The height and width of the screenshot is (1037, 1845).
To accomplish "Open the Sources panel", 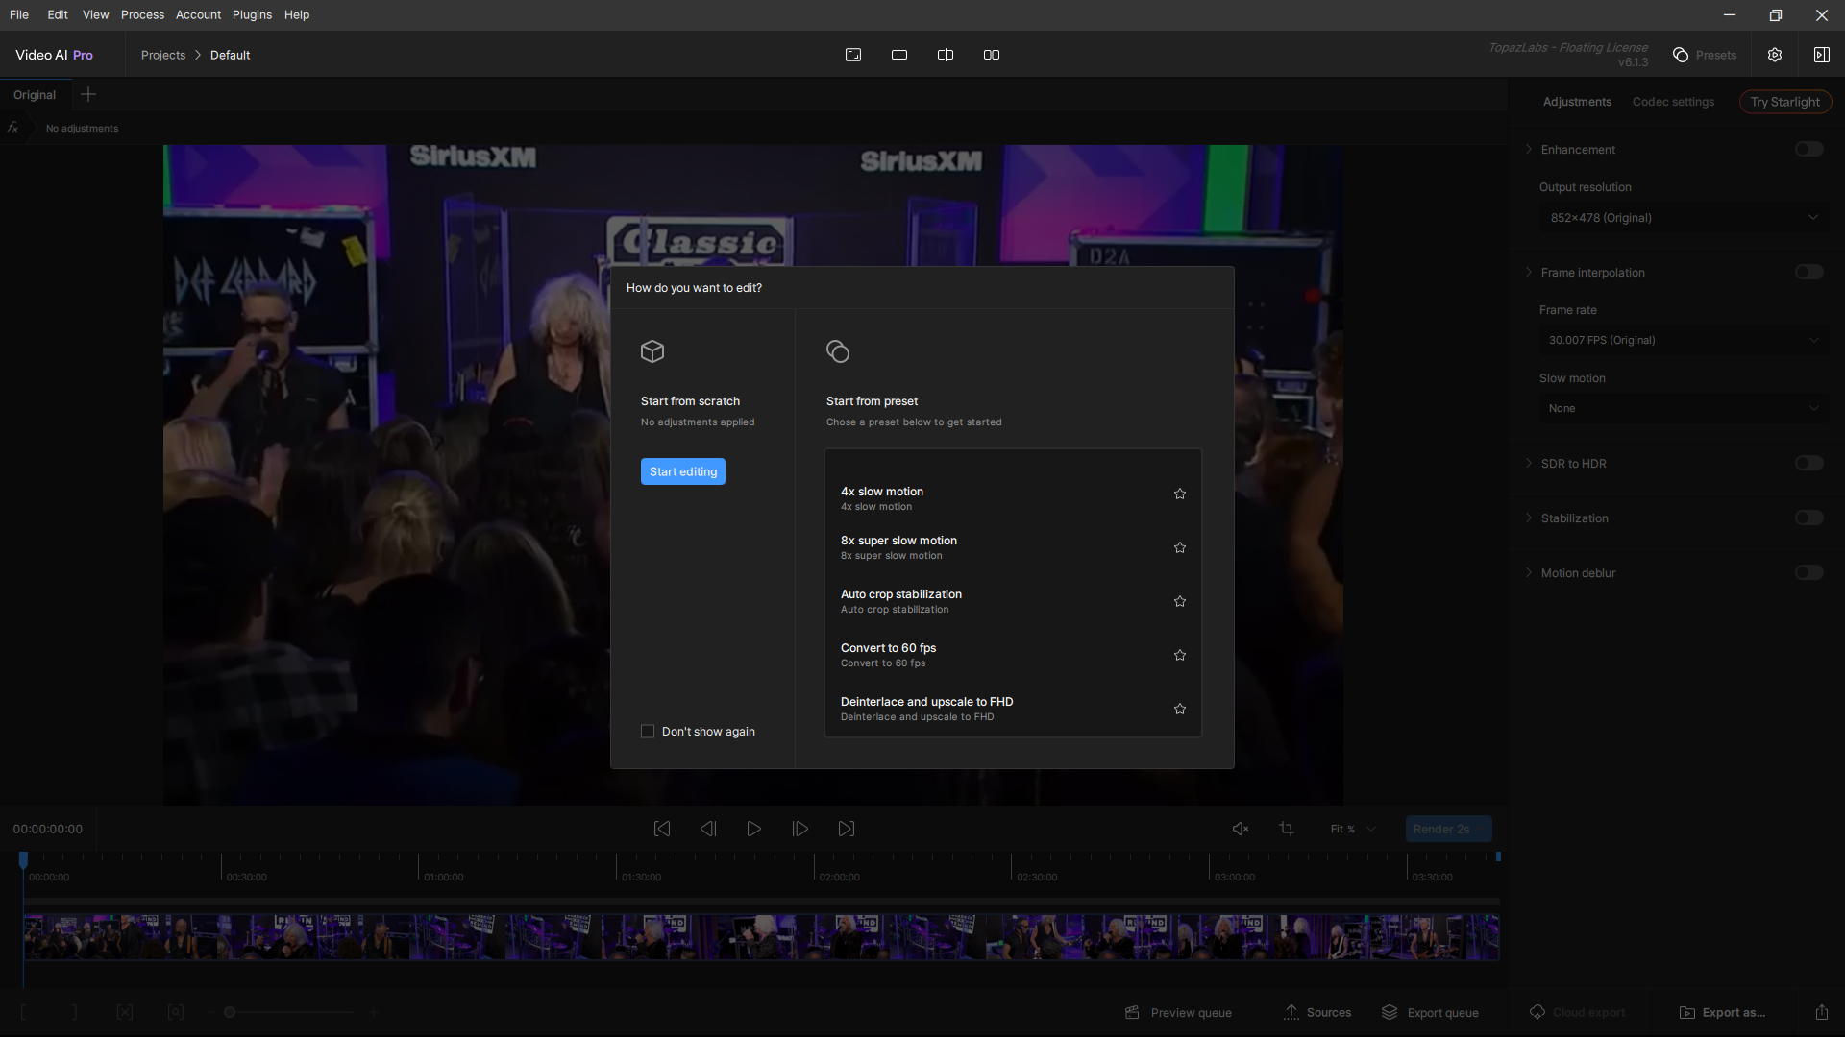I will (1317, 1012).
